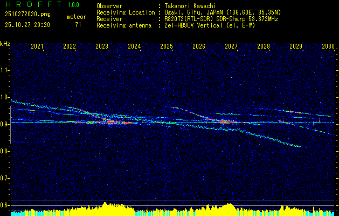Click the 2el-HB9CV Vertical antenna text
Screen dimensions: 339x216
210,25
